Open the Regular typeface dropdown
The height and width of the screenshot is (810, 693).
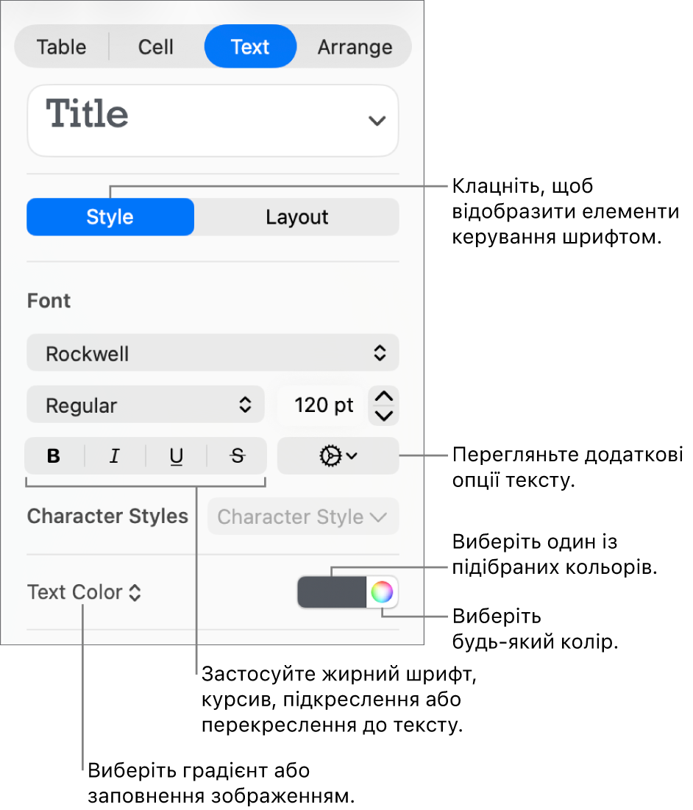[145, 405]
